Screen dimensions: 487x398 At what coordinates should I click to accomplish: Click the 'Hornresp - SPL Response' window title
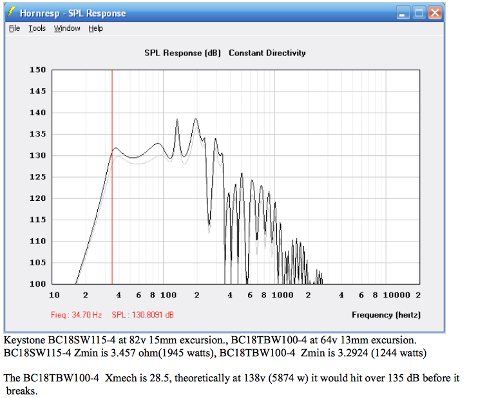73,14
